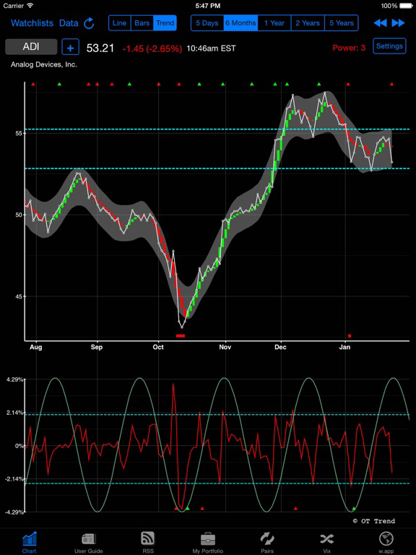Tap the Oct label on time axis
The height and width of the screenshot is (555, 416).
(x=158, y=347)
